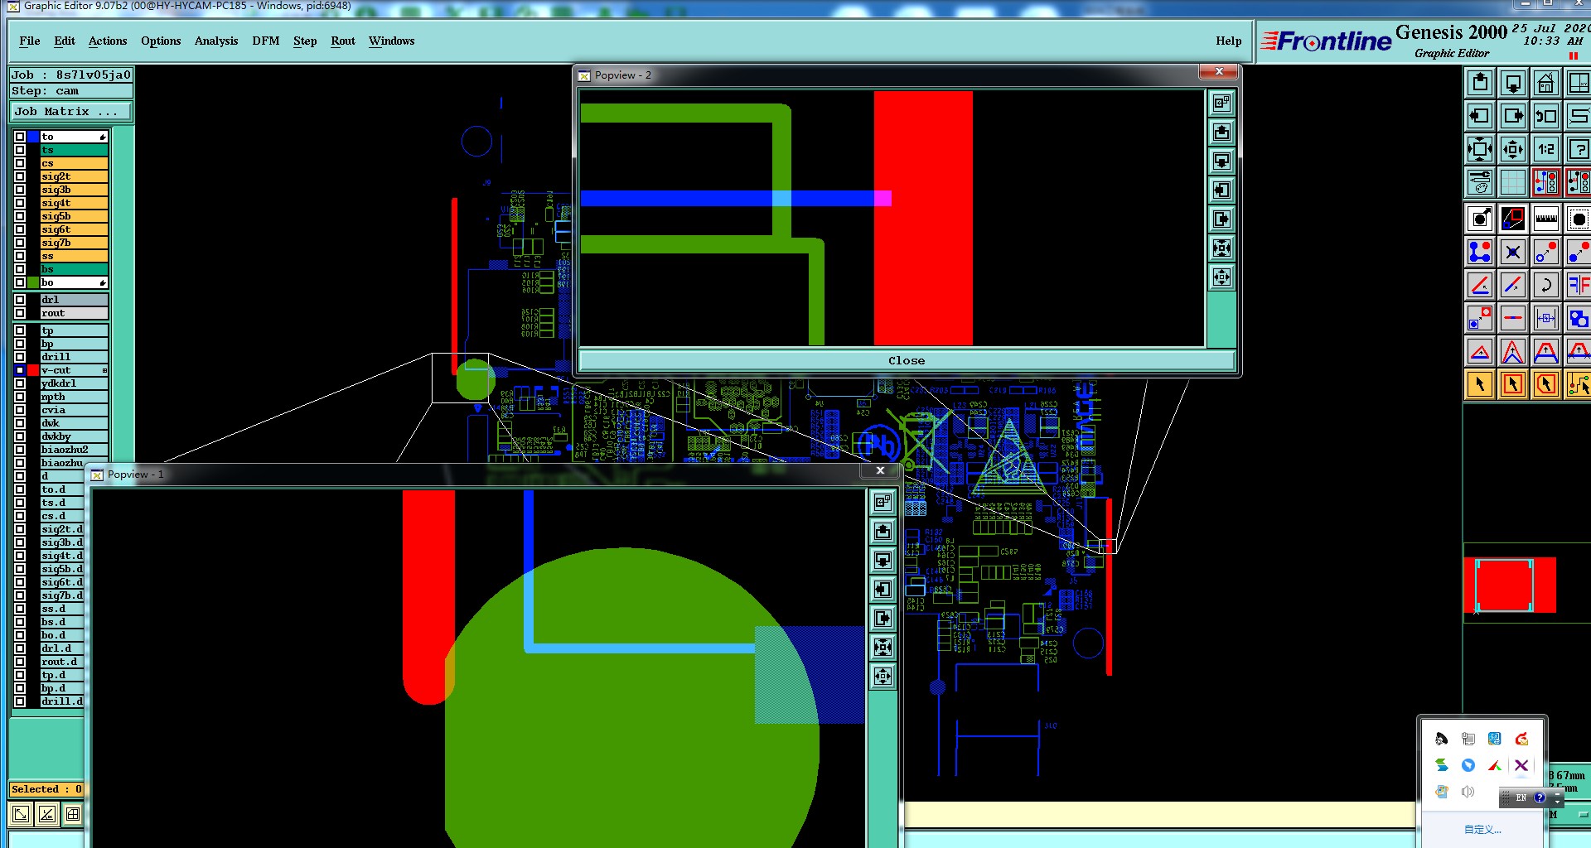Click the blue X delete feature icon

pyautogui.click(x=1513, y=252)
